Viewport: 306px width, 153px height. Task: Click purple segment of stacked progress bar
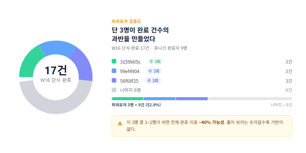click(192, 99)
